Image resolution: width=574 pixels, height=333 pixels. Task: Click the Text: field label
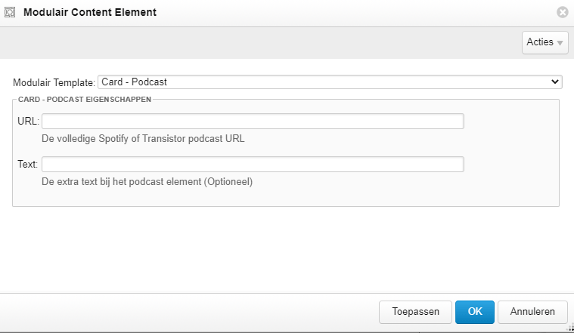pos(27,164)
